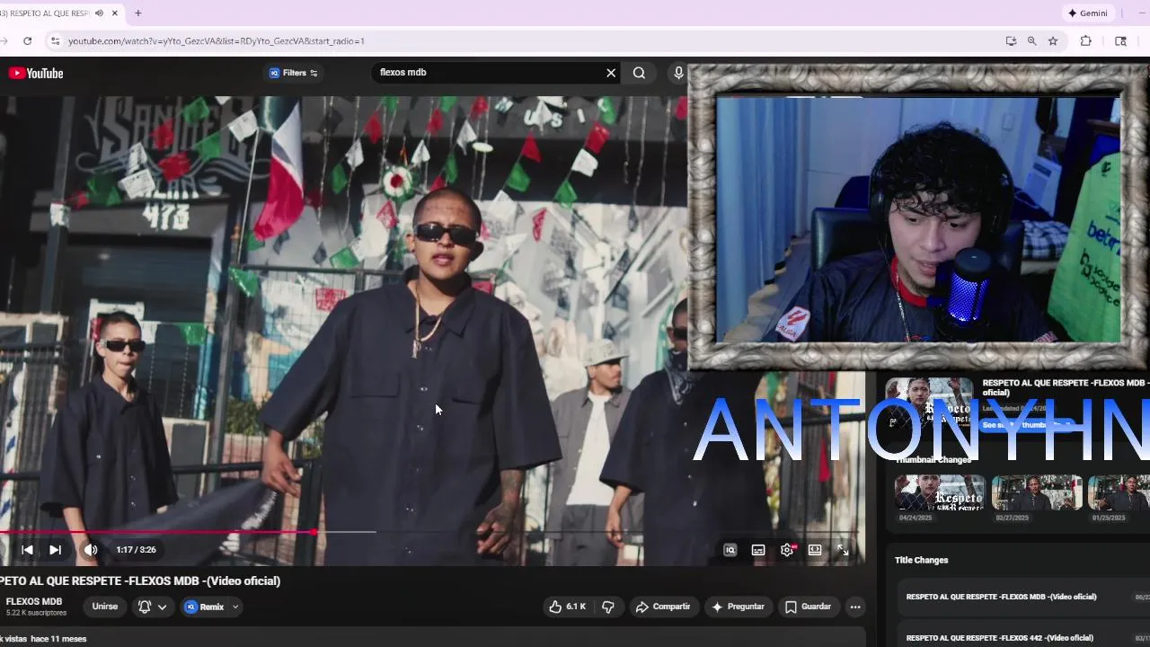The width and height of the screenshot is (1150, 647).
Task: Click the video progress bar scrubber
Action: tap(314, 532)
